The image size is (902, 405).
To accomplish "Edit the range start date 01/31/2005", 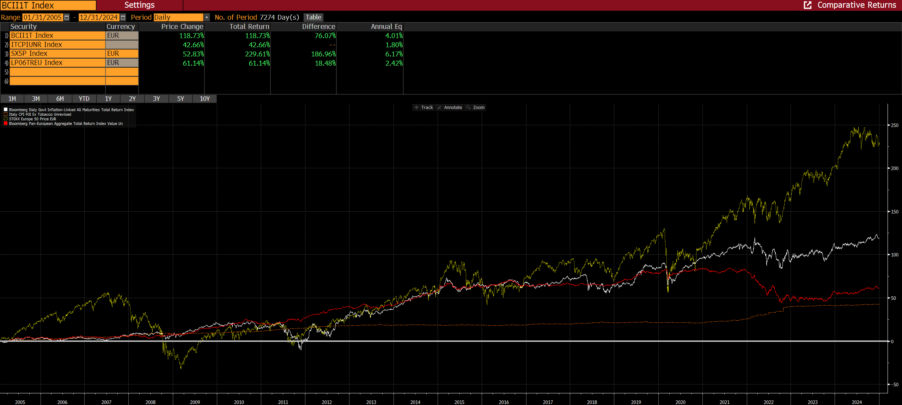I will [x=43, y=17].
